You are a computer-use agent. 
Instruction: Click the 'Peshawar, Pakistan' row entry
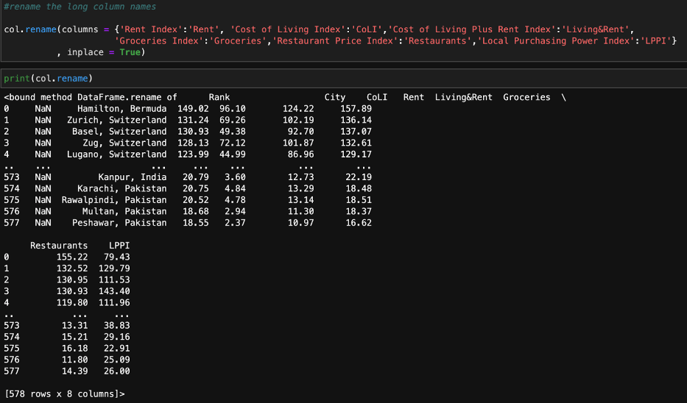119,223
